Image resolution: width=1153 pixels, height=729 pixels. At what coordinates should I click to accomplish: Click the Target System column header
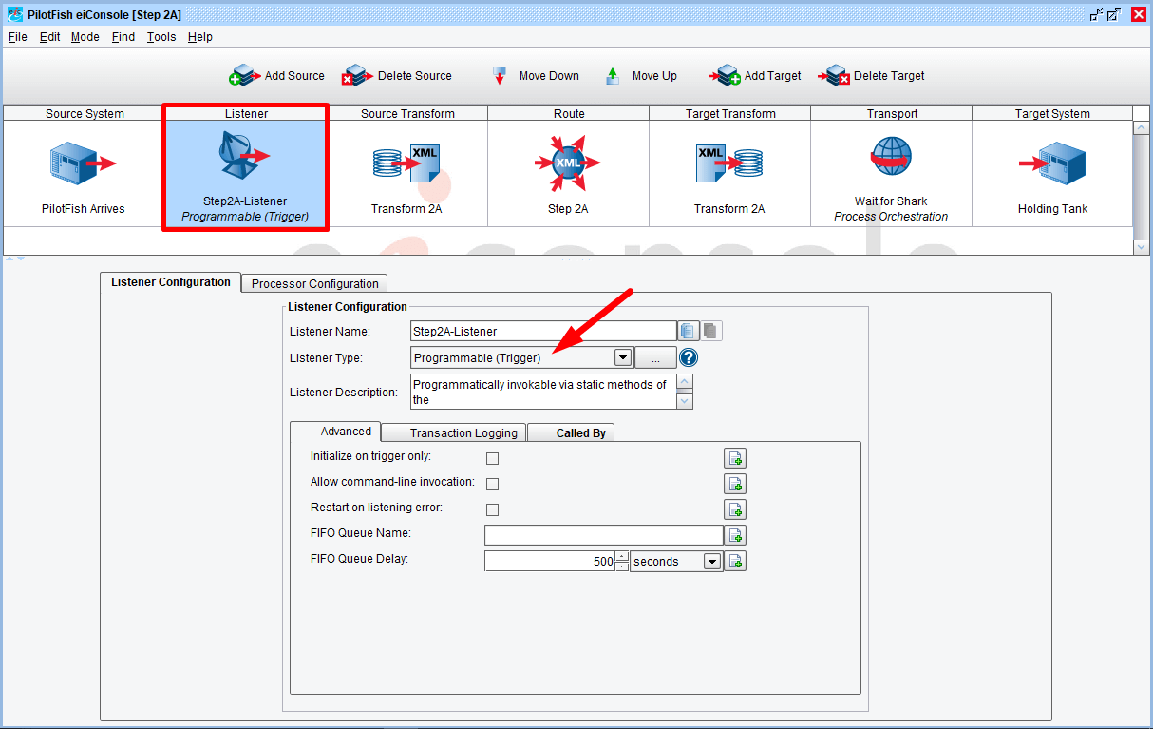(1052, 113)
